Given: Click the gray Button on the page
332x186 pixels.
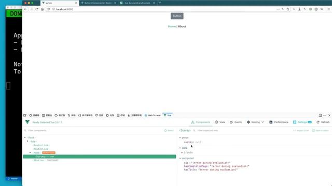Looking at the screenshot, I should tap(177, 16).
